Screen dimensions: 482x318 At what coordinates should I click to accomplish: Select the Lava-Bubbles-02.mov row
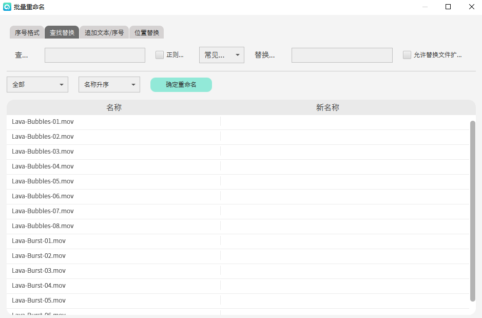238,137
